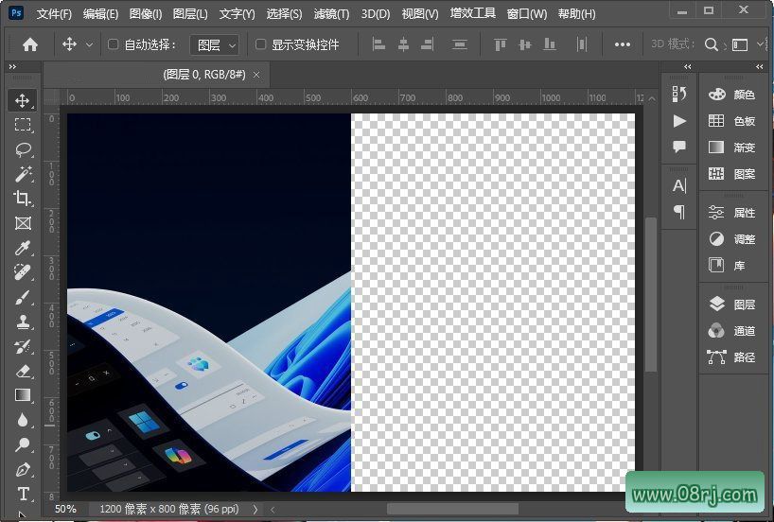
Task: Select the Eyedropper tool
Action: [22, 248]
